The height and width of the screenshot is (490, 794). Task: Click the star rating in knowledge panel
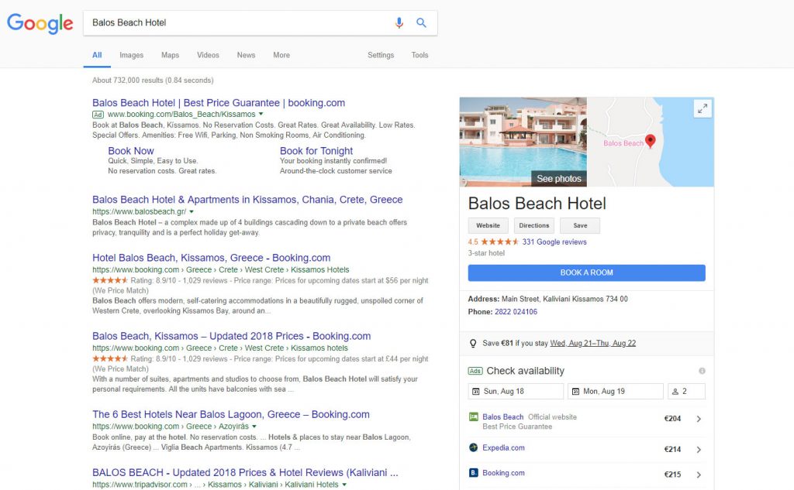[500, 242]
